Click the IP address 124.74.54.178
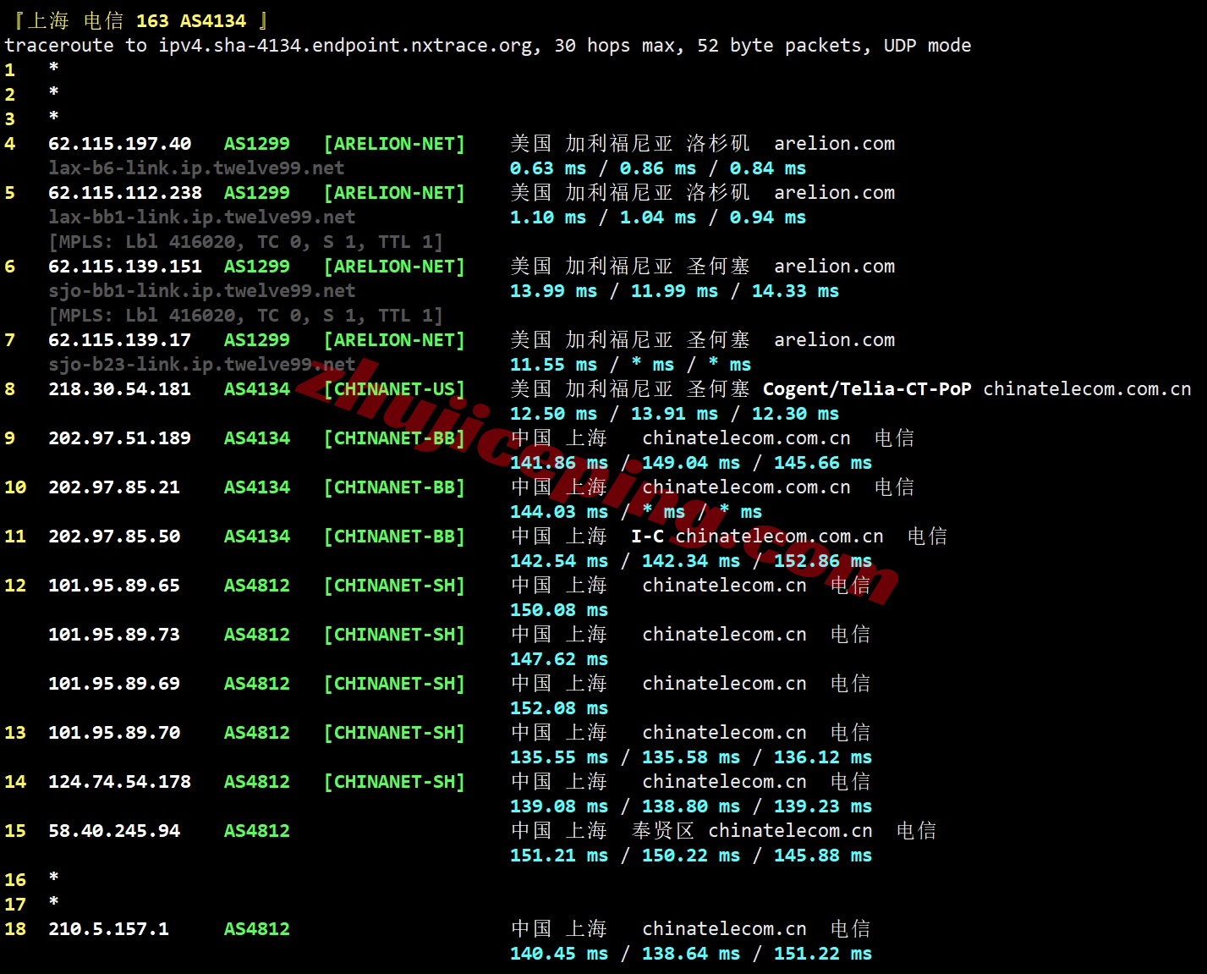 click(x=119, y=782)
